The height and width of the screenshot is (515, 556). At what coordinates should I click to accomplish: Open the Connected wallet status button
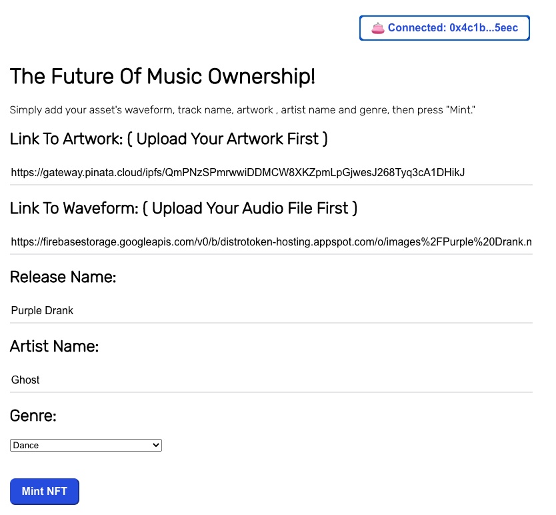pyautogui.click(x=445, y=28)
